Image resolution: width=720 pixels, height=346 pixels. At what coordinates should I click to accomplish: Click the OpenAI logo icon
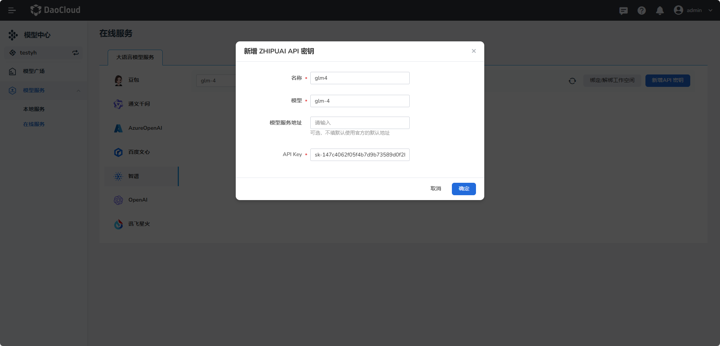(x=119, y=200)
